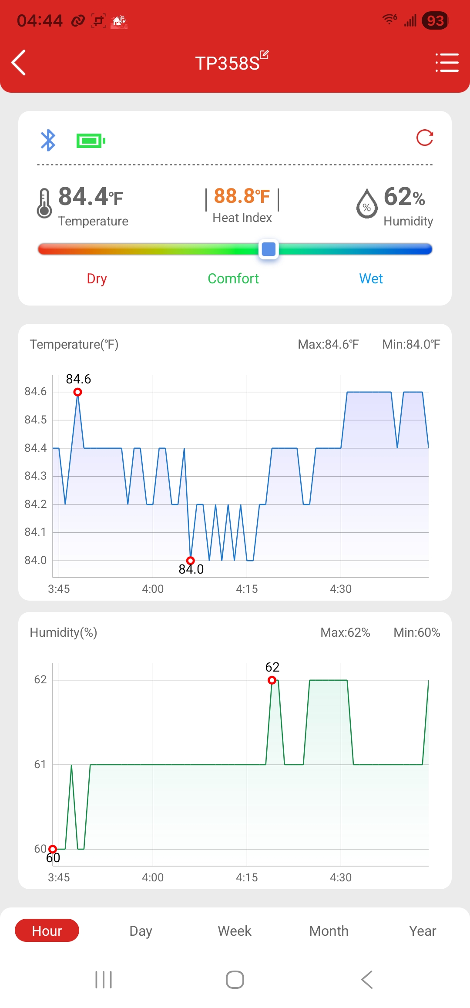Switch to the Week view
Image resolution: width=470 pixels, height=1008 pixels.
(235, 931)
